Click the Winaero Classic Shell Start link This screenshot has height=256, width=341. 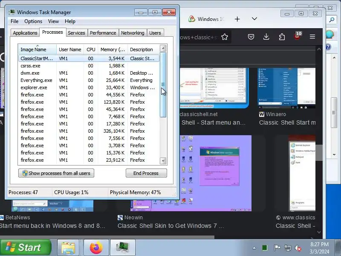tap(287, 122)
